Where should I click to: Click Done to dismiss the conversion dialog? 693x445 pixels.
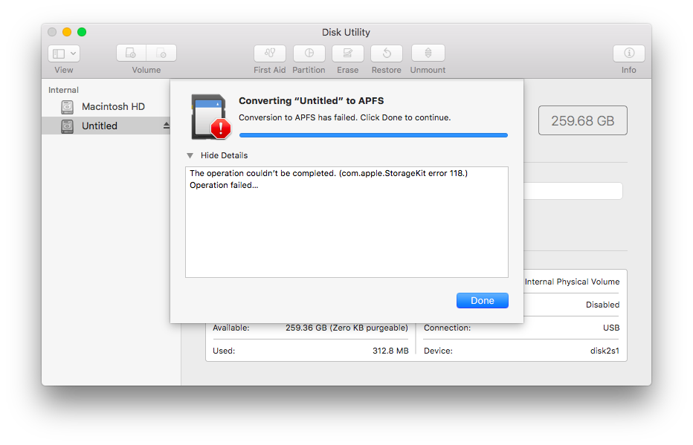coord(482,300)
